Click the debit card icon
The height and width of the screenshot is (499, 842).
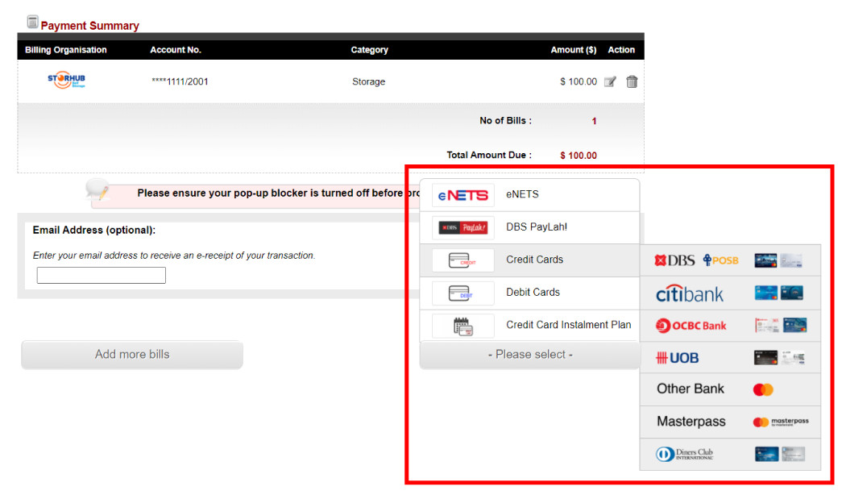462,293
